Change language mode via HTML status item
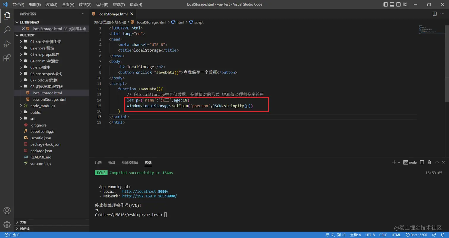Screen dimensions: 449x238 pos(396,235)
